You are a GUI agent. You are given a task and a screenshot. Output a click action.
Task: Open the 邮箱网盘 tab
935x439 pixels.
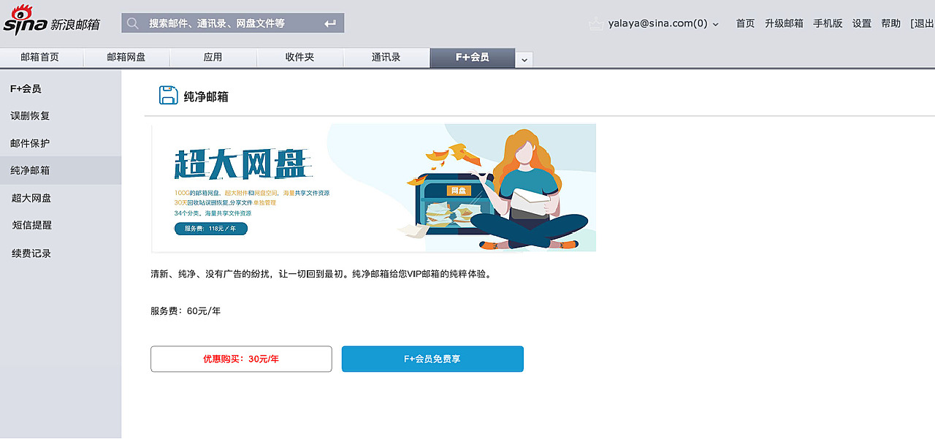(126, 57)
